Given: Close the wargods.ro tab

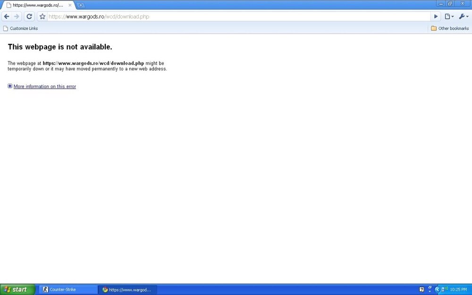Looking at the screenshot, I should click(x=70, y=5).
